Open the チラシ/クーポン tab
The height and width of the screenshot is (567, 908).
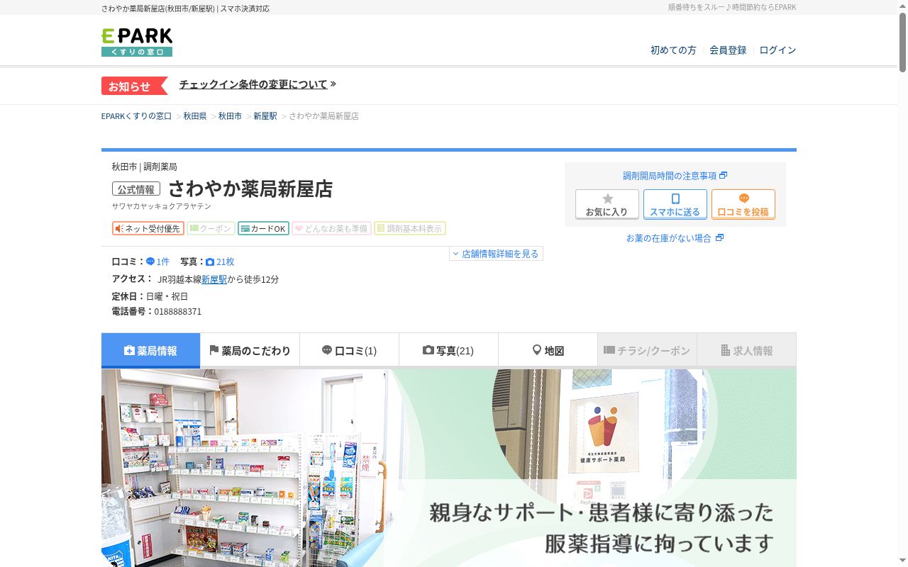[x=647, y=350]
